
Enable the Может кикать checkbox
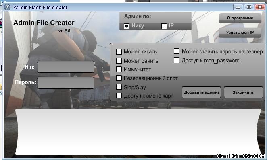point(119,52)
